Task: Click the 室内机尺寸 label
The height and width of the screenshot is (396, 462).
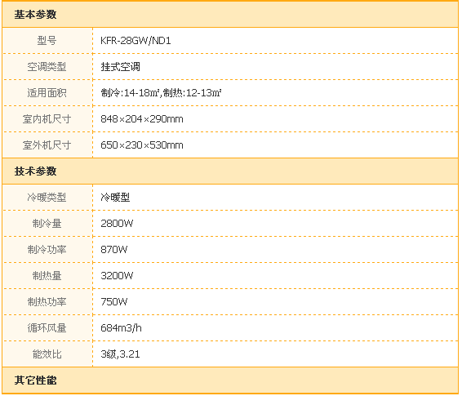Action: tap(47, 119)
